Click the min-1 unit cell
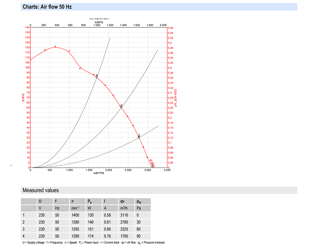Viewport: 313px width, 249px height. click(75, 208)
